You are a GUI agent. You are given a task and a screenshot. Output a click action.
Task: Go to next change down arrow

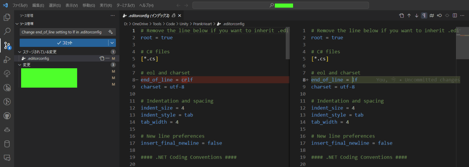416,15
